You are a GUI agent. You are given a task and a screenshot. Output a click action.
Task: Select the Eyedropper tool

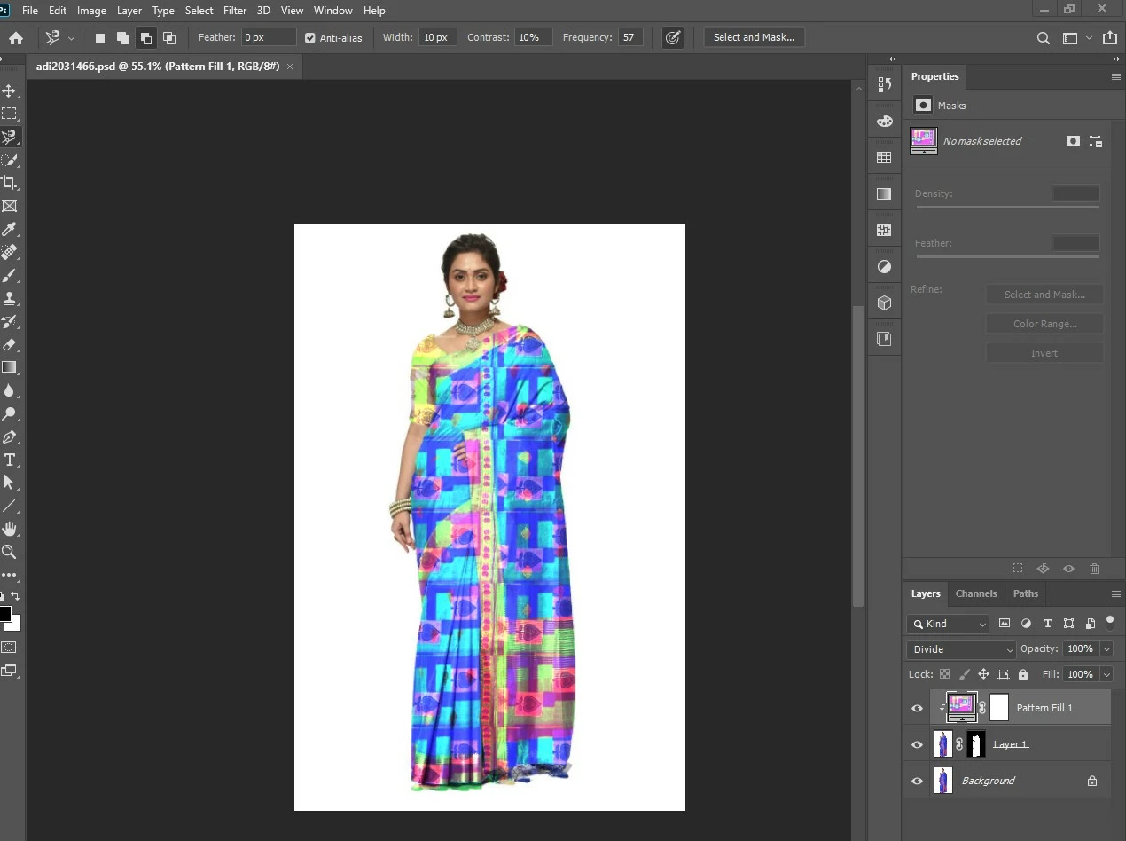(9, 229)
